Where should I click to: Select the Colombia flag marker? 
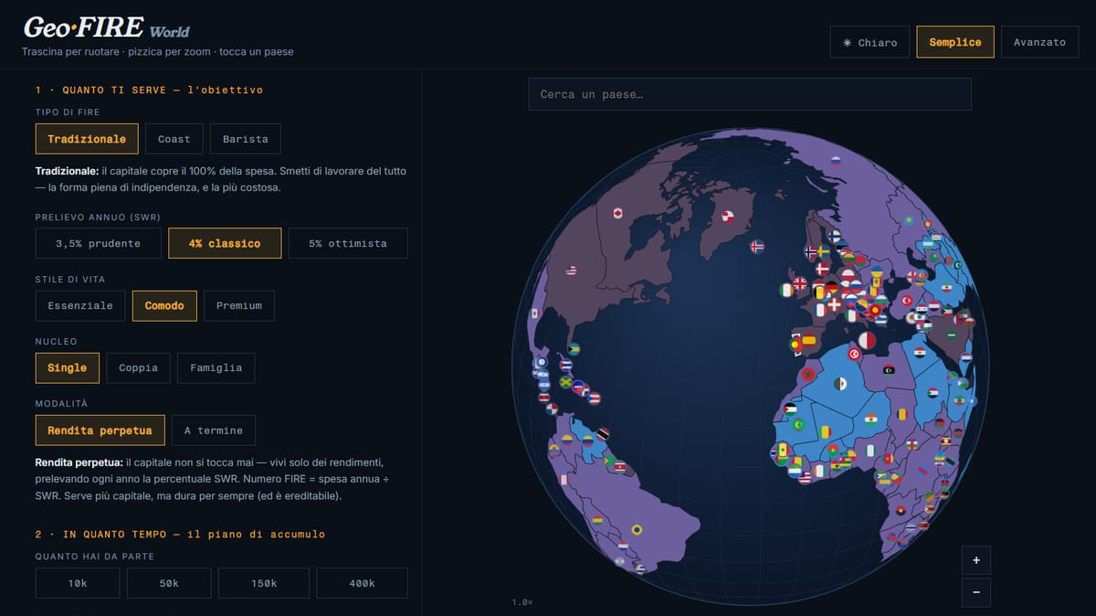click(567, 440)
